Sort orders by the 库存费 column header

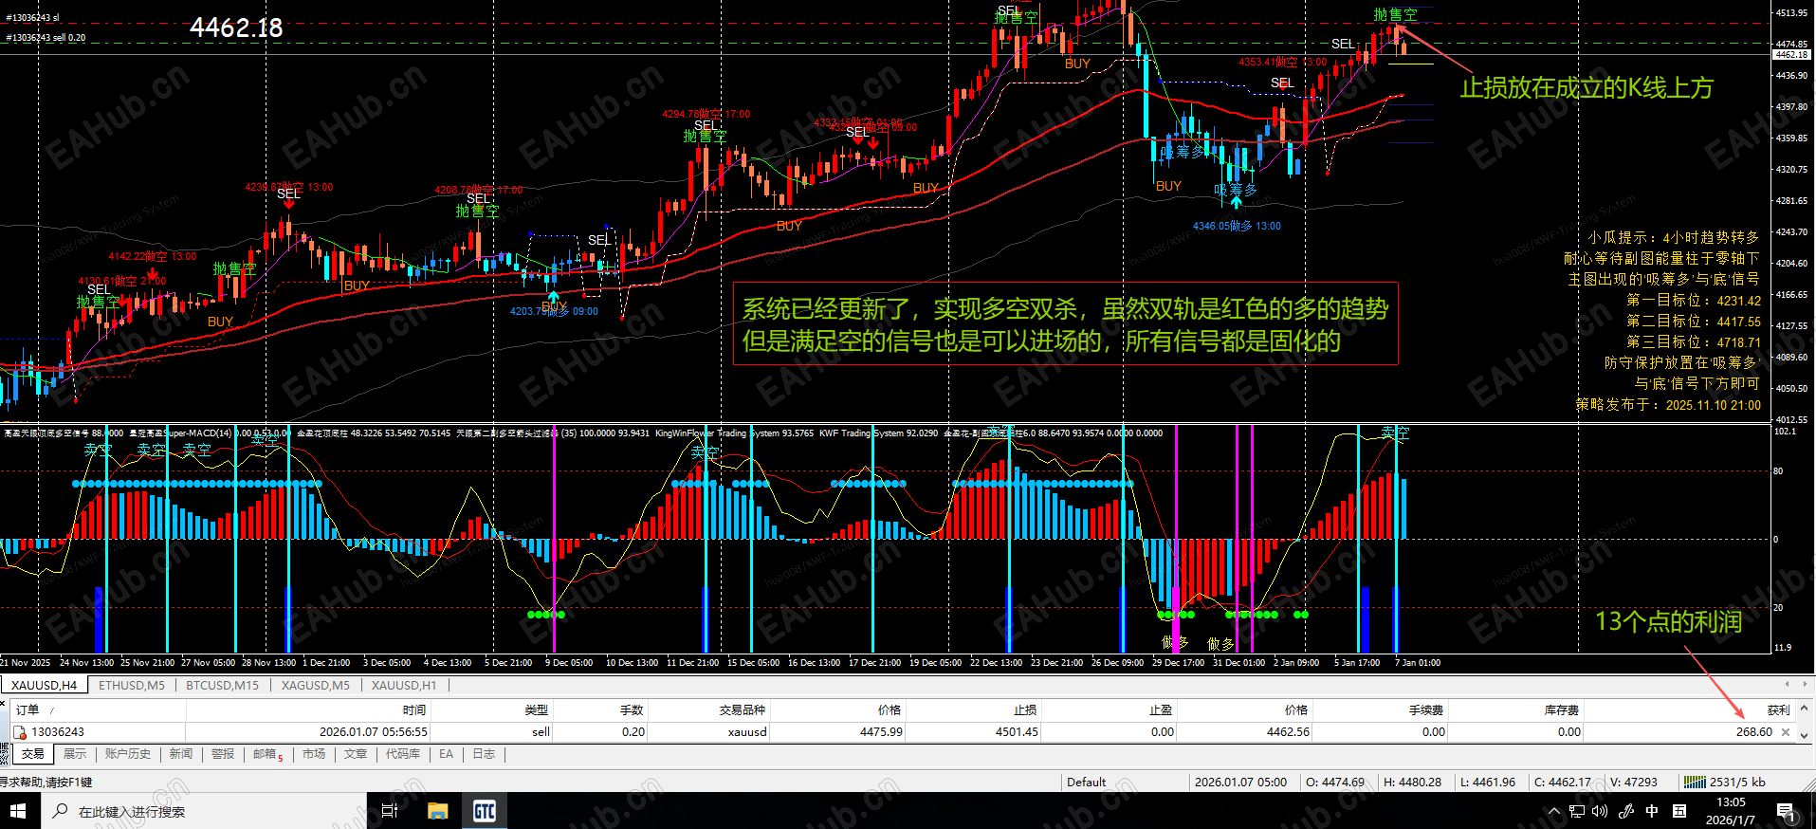pos(1517,709)
